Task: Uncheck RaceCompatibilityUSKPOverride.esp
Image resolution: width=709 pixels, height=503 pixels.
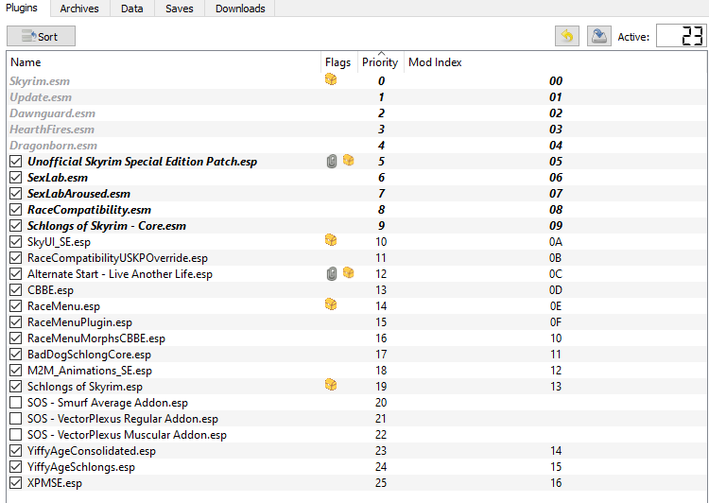Action: click(x=16, y=258)
